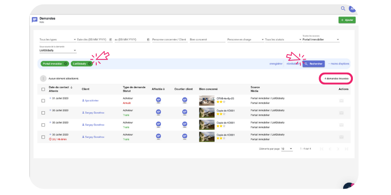The image size is (391, 195).
Task: Click the Bien concerné input field
Action: tap(206, 39)
